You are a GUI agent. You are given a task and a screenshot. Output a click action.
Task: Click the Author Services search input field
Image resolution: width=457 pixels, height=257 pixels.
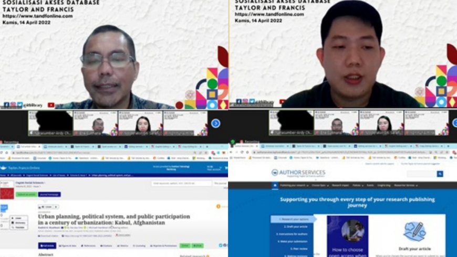(x=422, y=174)
